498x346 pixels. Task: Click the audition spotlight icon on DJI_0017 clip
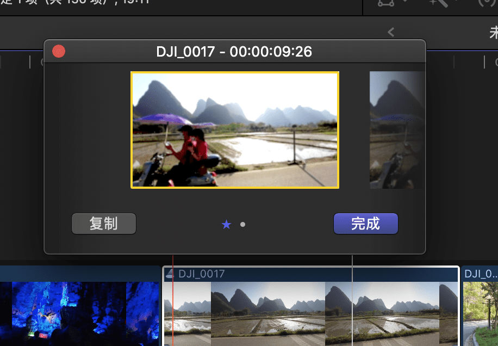click(170, 274)
